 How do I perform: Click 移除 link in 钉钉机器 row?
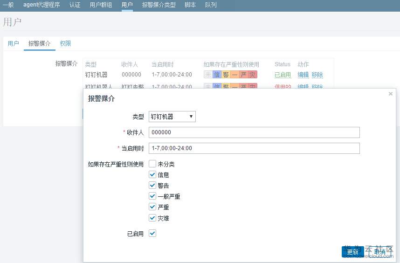317,75
